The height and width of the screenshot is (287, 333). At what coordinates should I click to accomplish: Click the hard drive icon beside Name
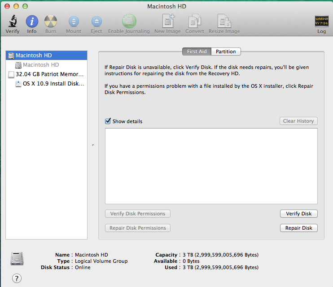pos(17,258)
